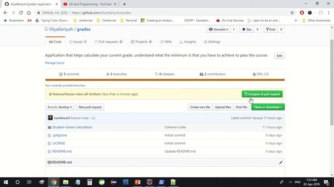This screenshot has width=334, height=187.
Task: Click the Upload files button
Action: pos(223,107)
